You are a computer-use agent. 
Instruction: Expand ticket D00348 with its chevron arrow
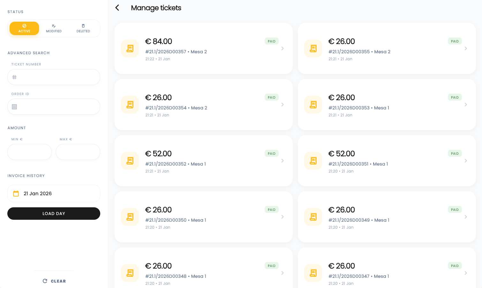tap(282, 273)
